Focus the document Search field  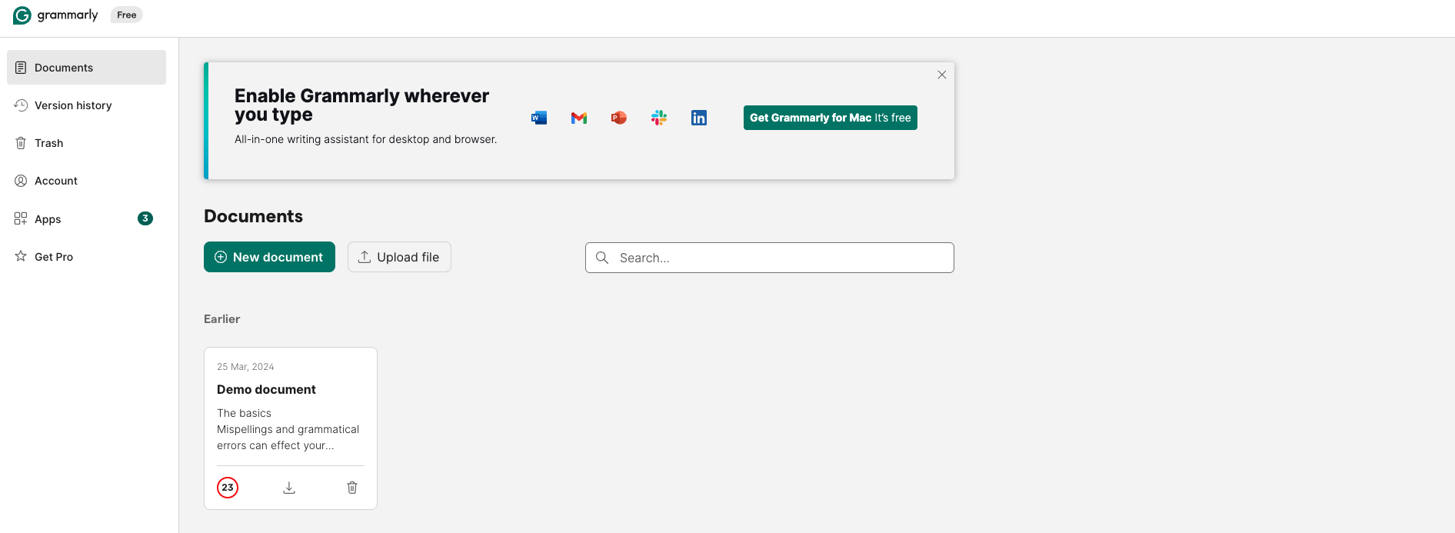[770, 258]
